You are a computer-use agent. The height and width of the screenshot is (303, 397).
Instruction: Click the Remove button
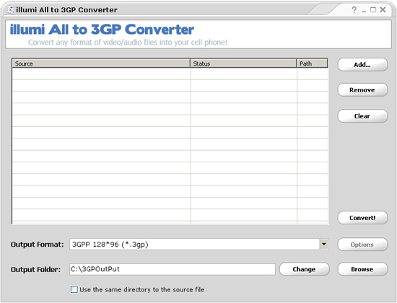pyautogui.click(x=362, y=90)
